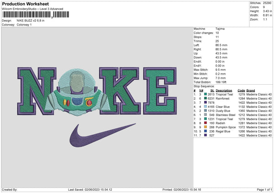Screen dimensions: 274x193
Task: Click the stitch count 7978
Action: coord(211,102)
